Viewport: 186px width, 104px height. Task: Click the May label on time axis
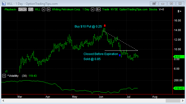coord(75,97)
